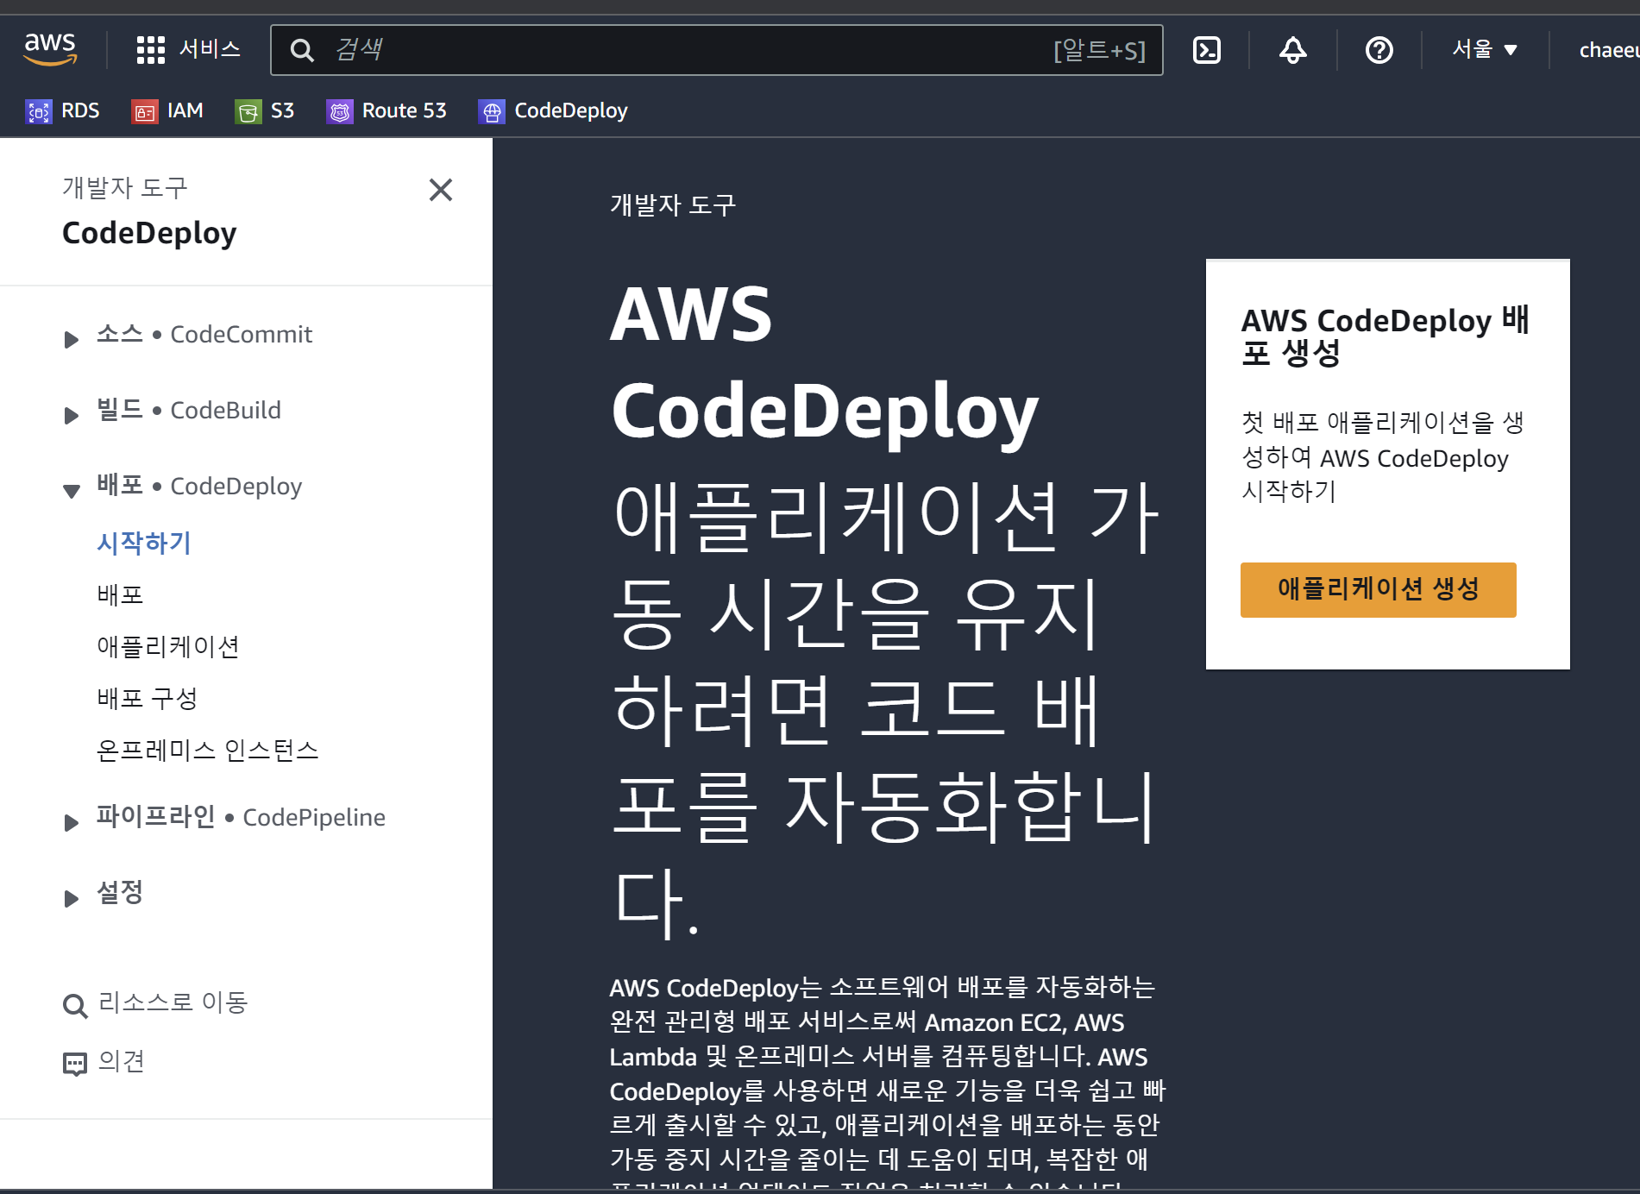Select 애플리케이션 in the sidebar
Image resolution: width=1640 pixels, height=1194 pixels.
point(168,646)
